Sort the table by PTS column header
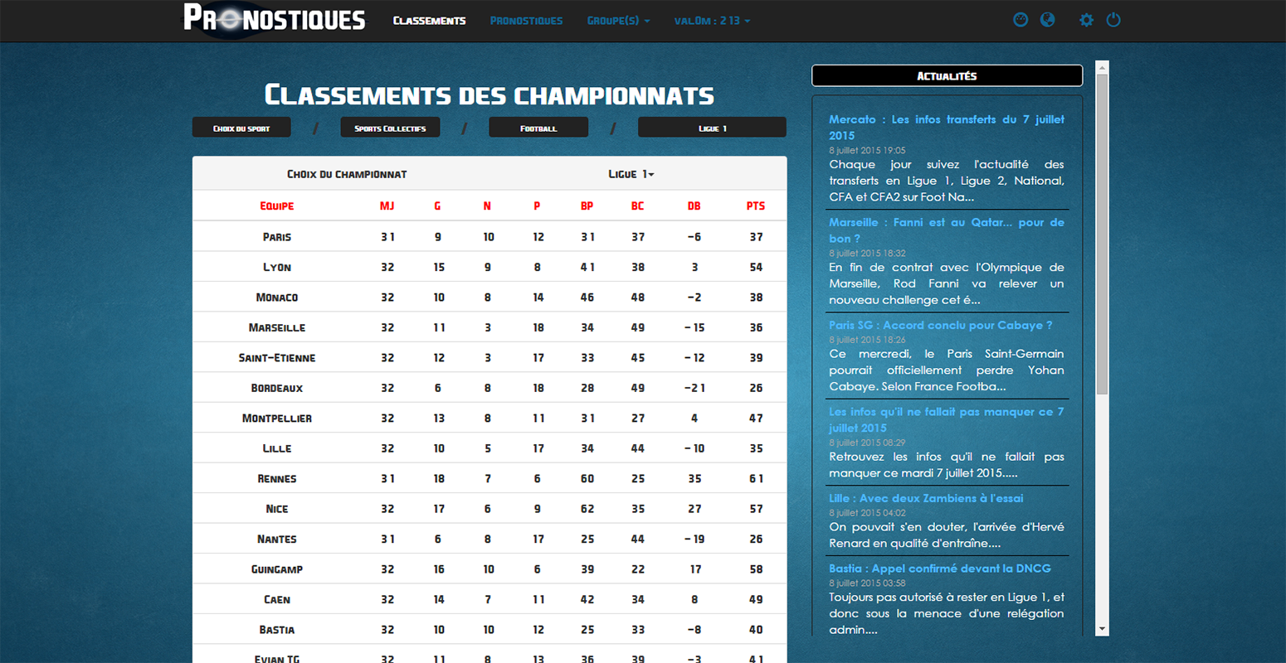1286x663 pixels. point(755,206)
